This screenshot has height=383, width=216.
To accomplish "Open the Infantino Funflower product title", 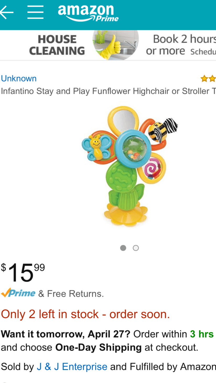I will point(108,91).
